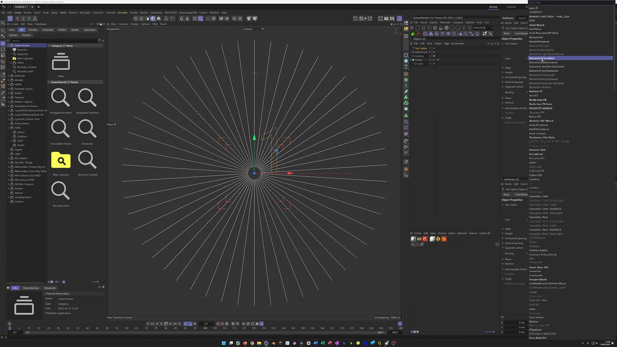
Task: Toggle Cloner enabled checkmark in Objects
Action: coord(434,60)
